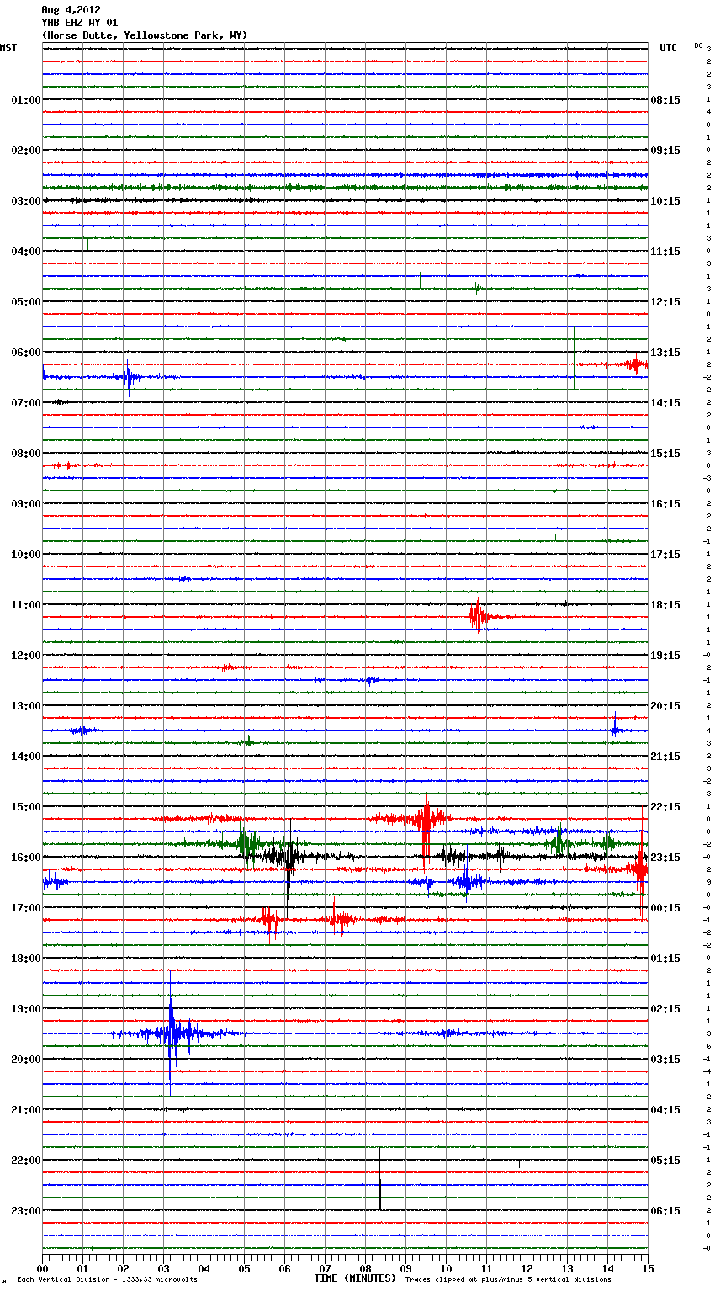
Task: Click the "16:00" MST time label
Action: coord(26,858)
